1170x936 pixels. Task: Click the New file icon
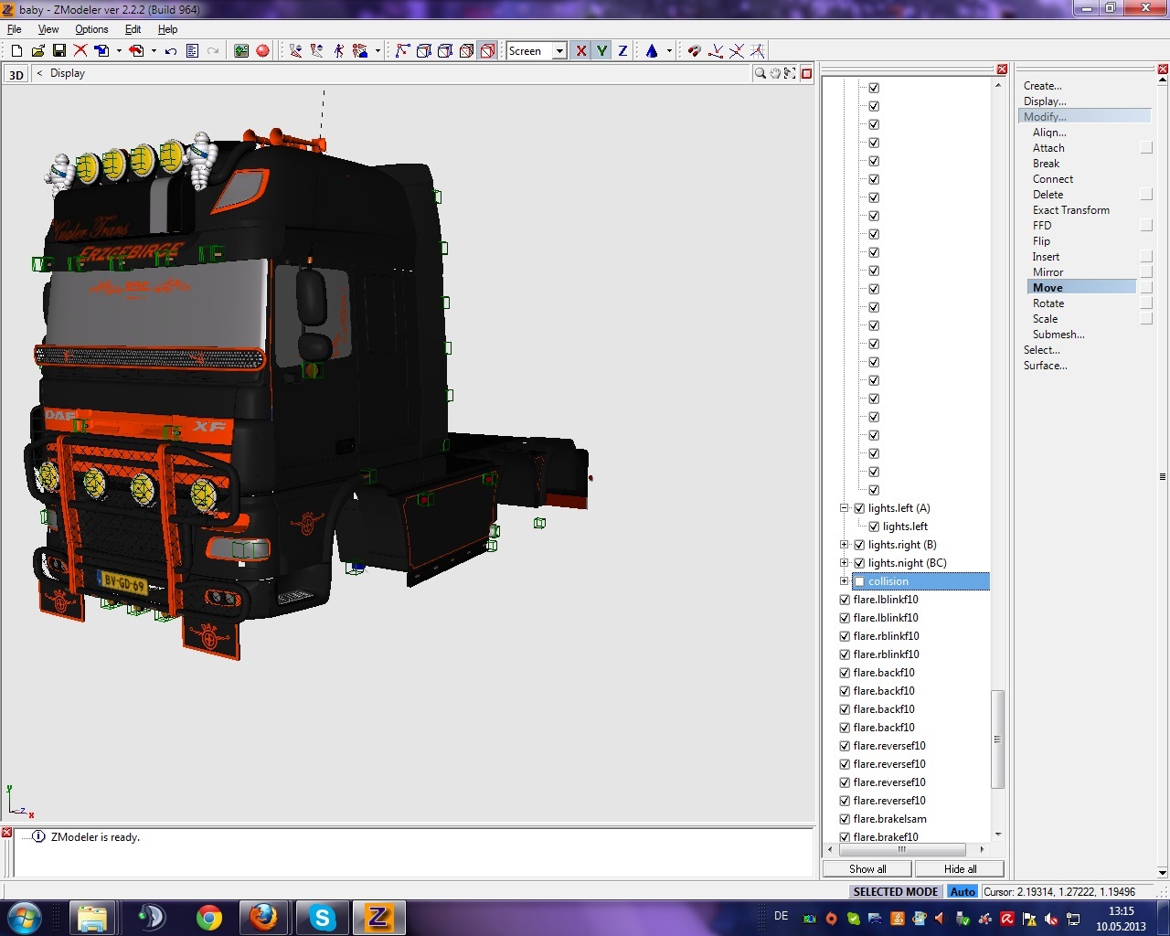pos(16,51)
